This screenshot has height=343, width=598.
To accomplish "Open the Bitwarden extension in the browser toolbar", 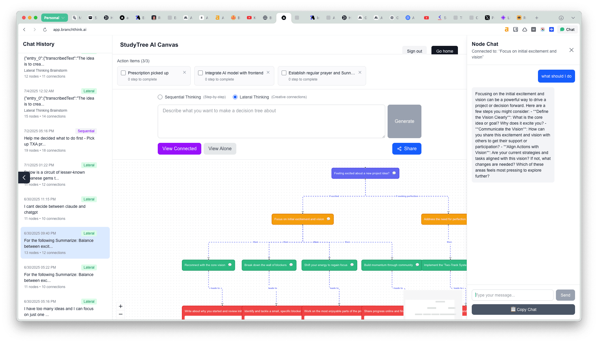I will click(516, 29).
